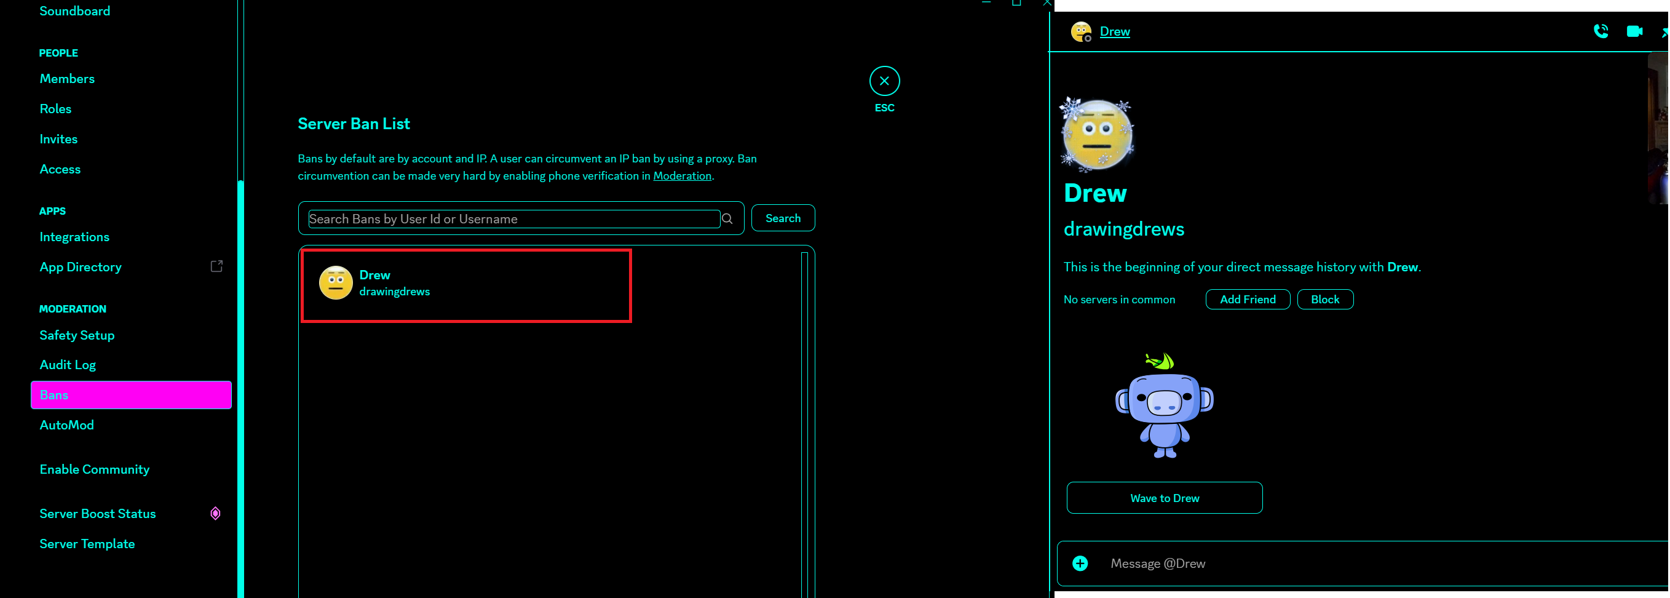Screen dimensions: 1670x598
Task: Focus the Search Bans input field
Action: pyautogui.click(x=514, y=218)
